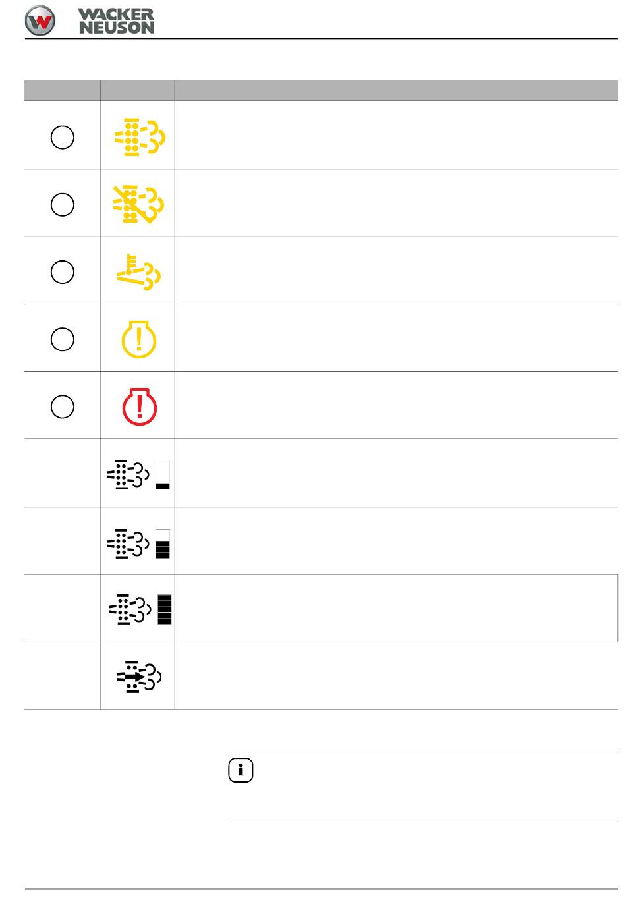
Task: Select the filter icon with half-full bar
Action: pyautogui.click(x=138, y=544)
